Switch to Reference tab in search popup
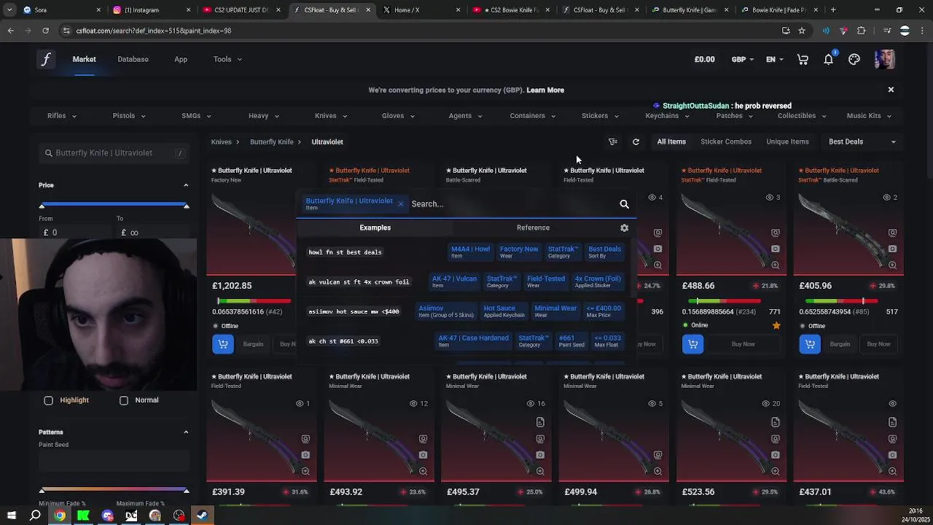933x525 pixels. coord(533,227)
